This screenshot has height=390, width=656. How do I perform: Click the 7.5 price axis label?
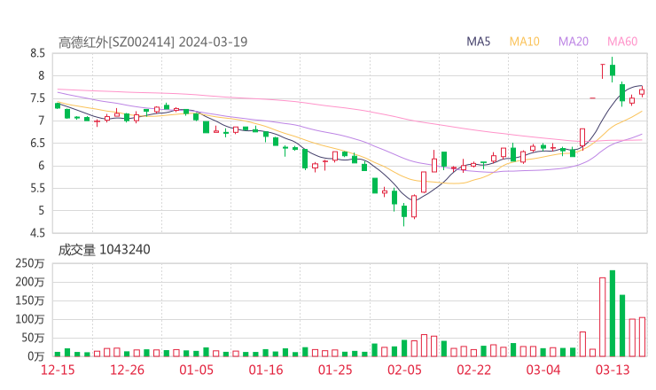tap(37, 98)
